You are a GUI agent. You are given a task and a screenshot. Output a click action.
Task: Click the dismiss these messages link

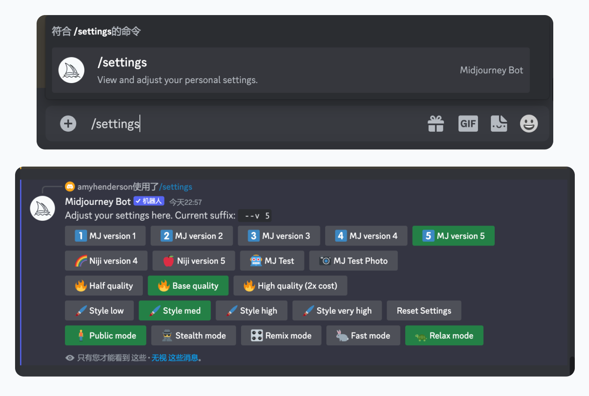pyautogui.click(x=175, y=358)
